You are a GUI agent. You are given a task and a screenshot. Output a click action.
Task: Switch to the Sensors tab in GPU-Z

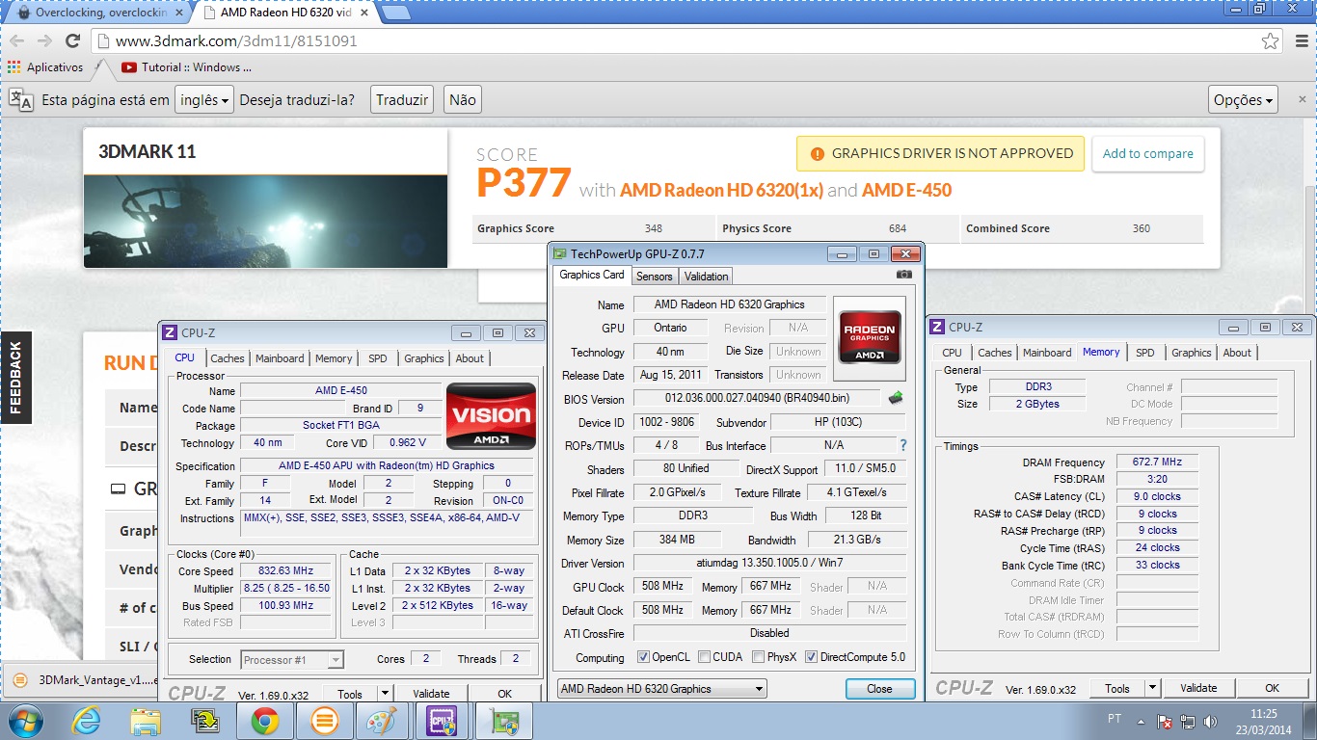[655, 277]
